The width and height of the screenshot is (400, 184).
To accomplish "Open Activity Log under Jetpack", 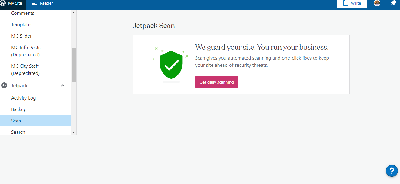I will 23,98.
